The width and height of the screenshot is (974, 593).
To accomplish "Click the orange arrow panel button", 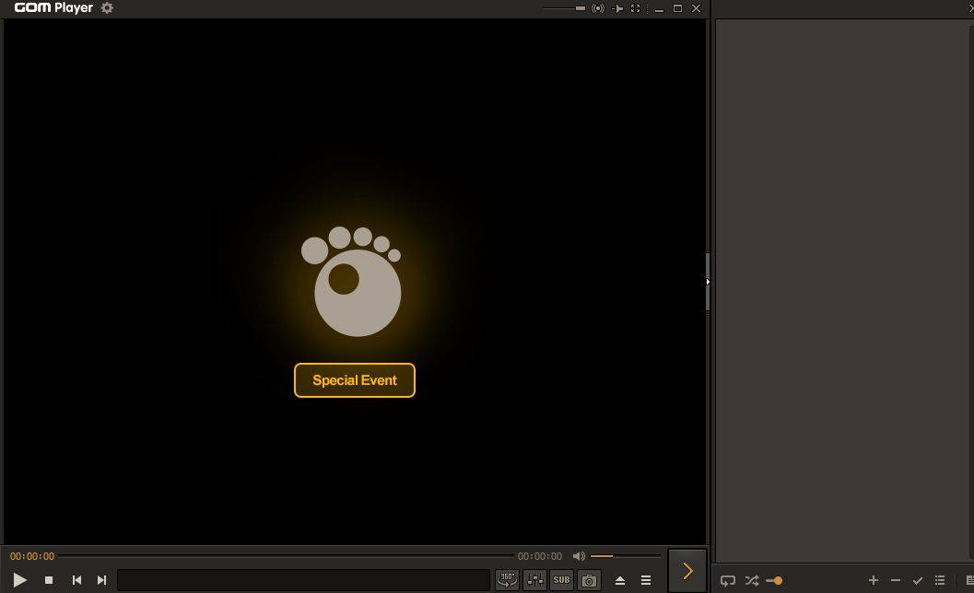I will pyautogui.click(x=687, y=571).
